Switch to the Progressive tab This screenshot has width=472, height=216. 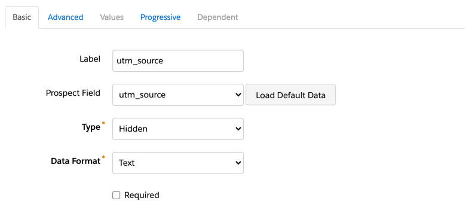tap(161, 17)
